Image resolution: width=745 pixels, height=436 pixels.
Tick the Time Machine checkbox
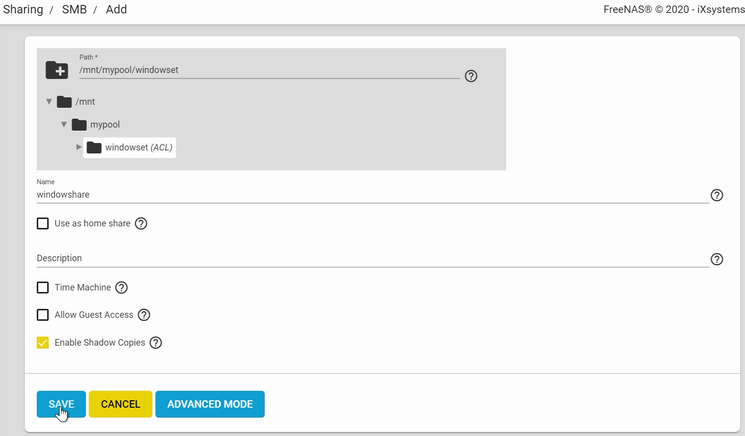click(x=43, y=288)
